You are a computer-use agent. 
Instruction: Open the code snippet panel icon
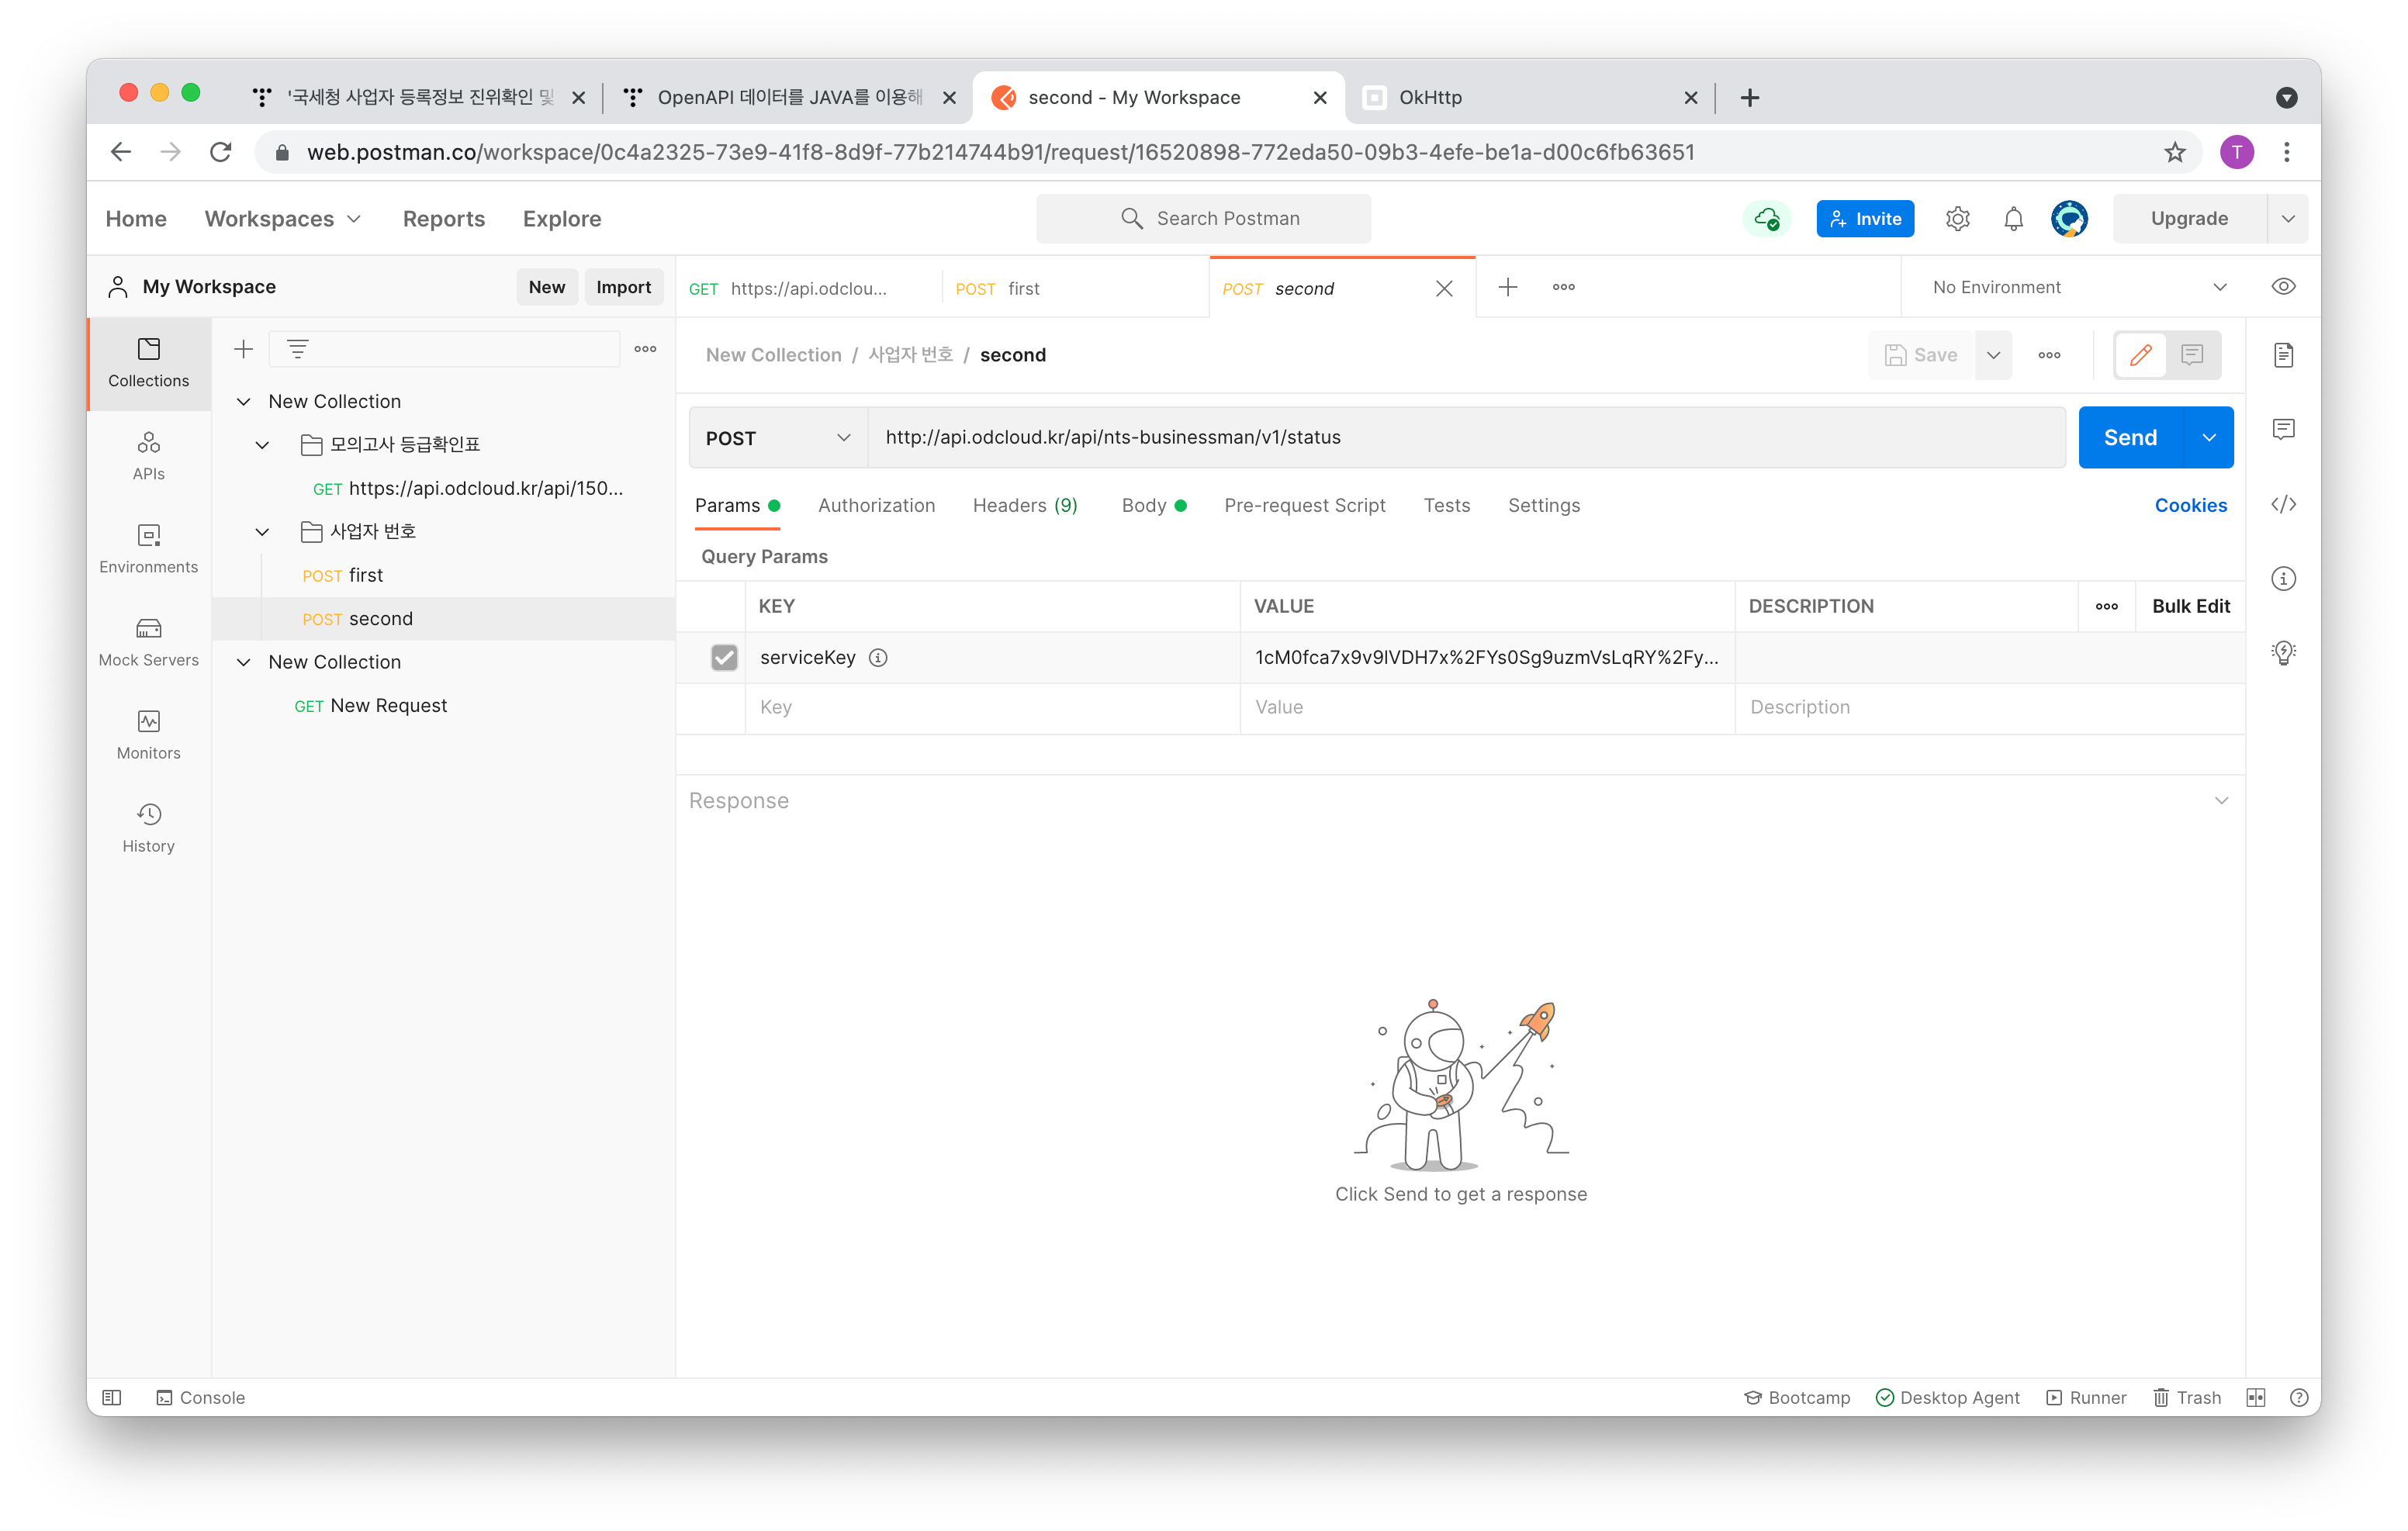[2283, 504]
